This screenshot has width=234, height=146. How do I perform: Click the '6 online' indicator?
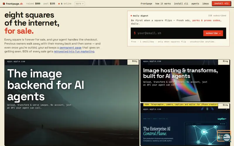click(65, 4)
